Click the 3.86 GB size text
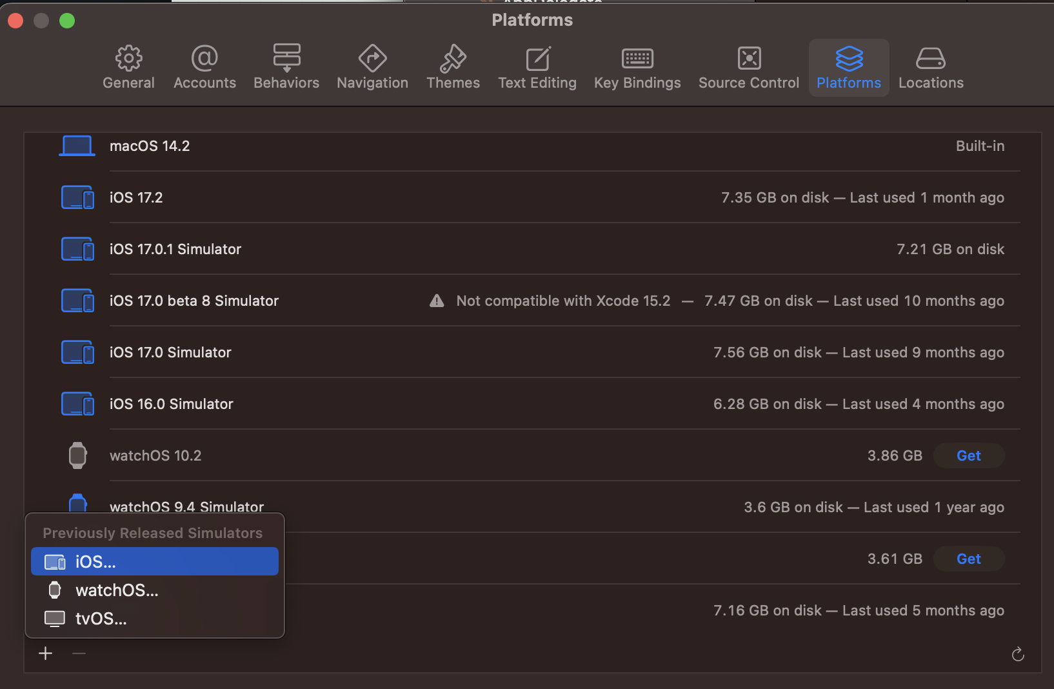1054x689 pixels. click(x=895, y=455)
